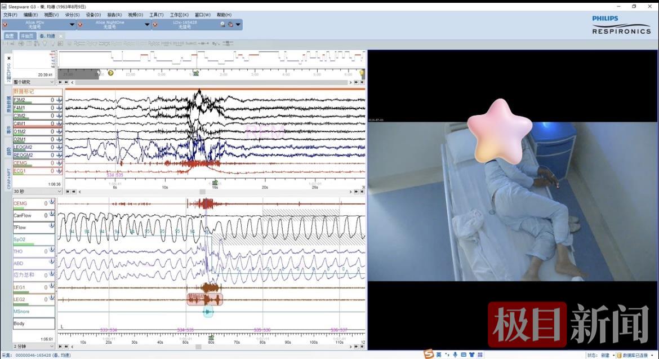The image size is (659, 359).
Task: Select the LEG2 limb movement event marker
Action: (205, 299)
